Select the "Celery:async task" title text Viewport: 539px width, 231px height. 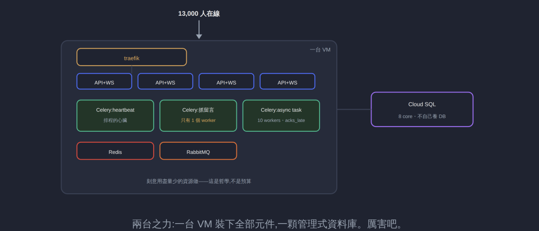tap(281, 110)
